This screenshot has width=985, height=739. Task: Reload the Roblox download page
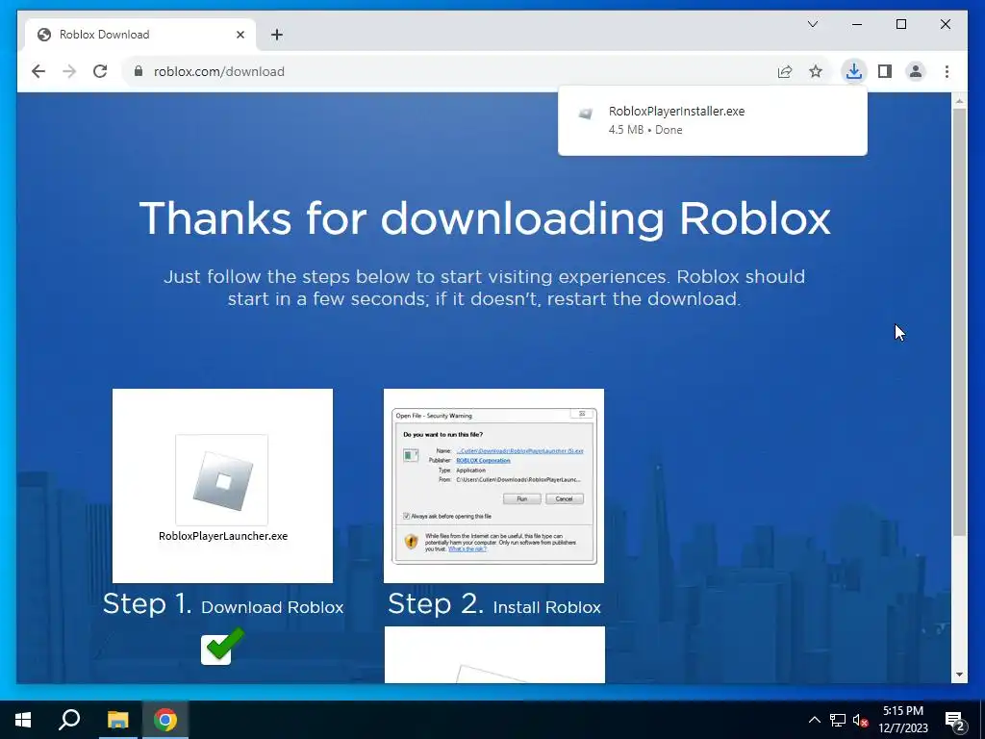point(100,71)
